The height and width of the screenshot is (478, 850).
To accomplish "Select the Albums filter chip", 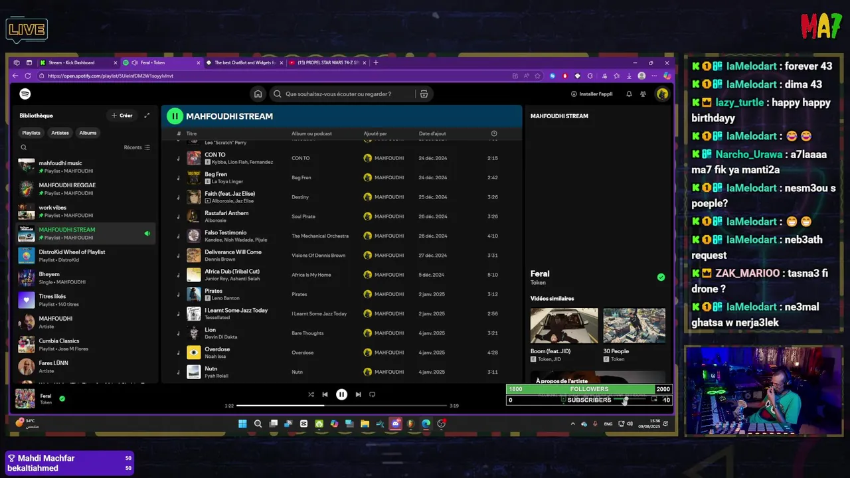I will tap(88, 133).
